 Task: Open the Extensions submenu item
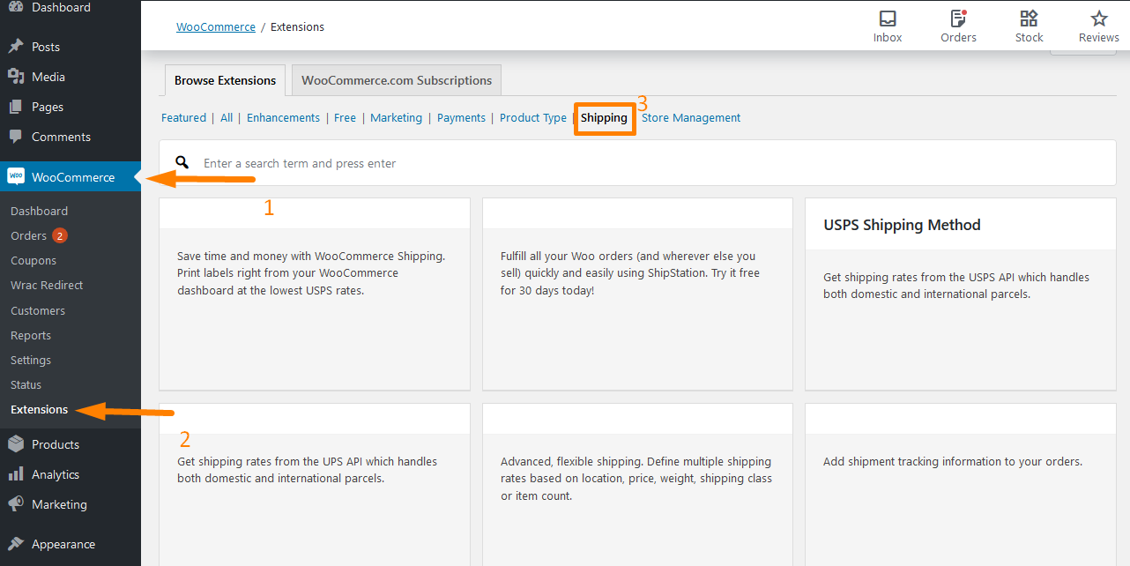click(39, 409)
